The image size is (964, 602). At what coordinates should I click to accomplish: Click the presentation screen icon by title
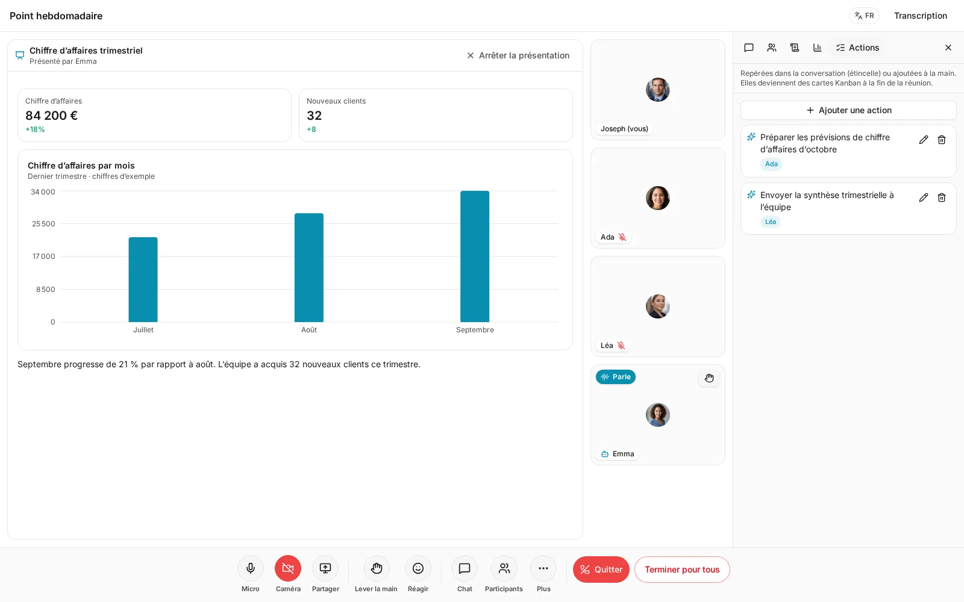20,55
